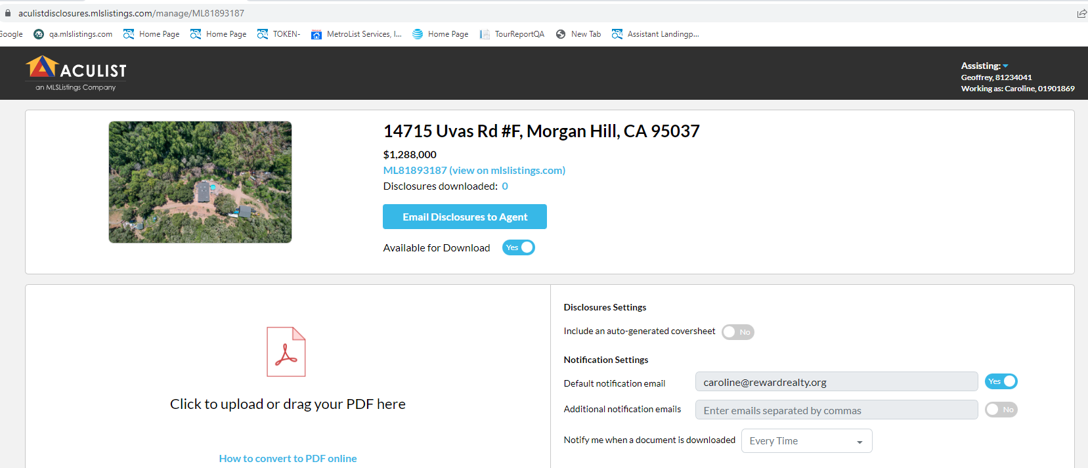Open the MetroList Services bookmark
This screenshot has width=1088, height=468.
coord(357,34)
